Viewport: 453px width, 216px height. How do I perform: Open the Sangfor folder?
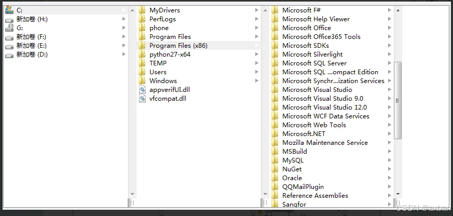pos(294,204)
